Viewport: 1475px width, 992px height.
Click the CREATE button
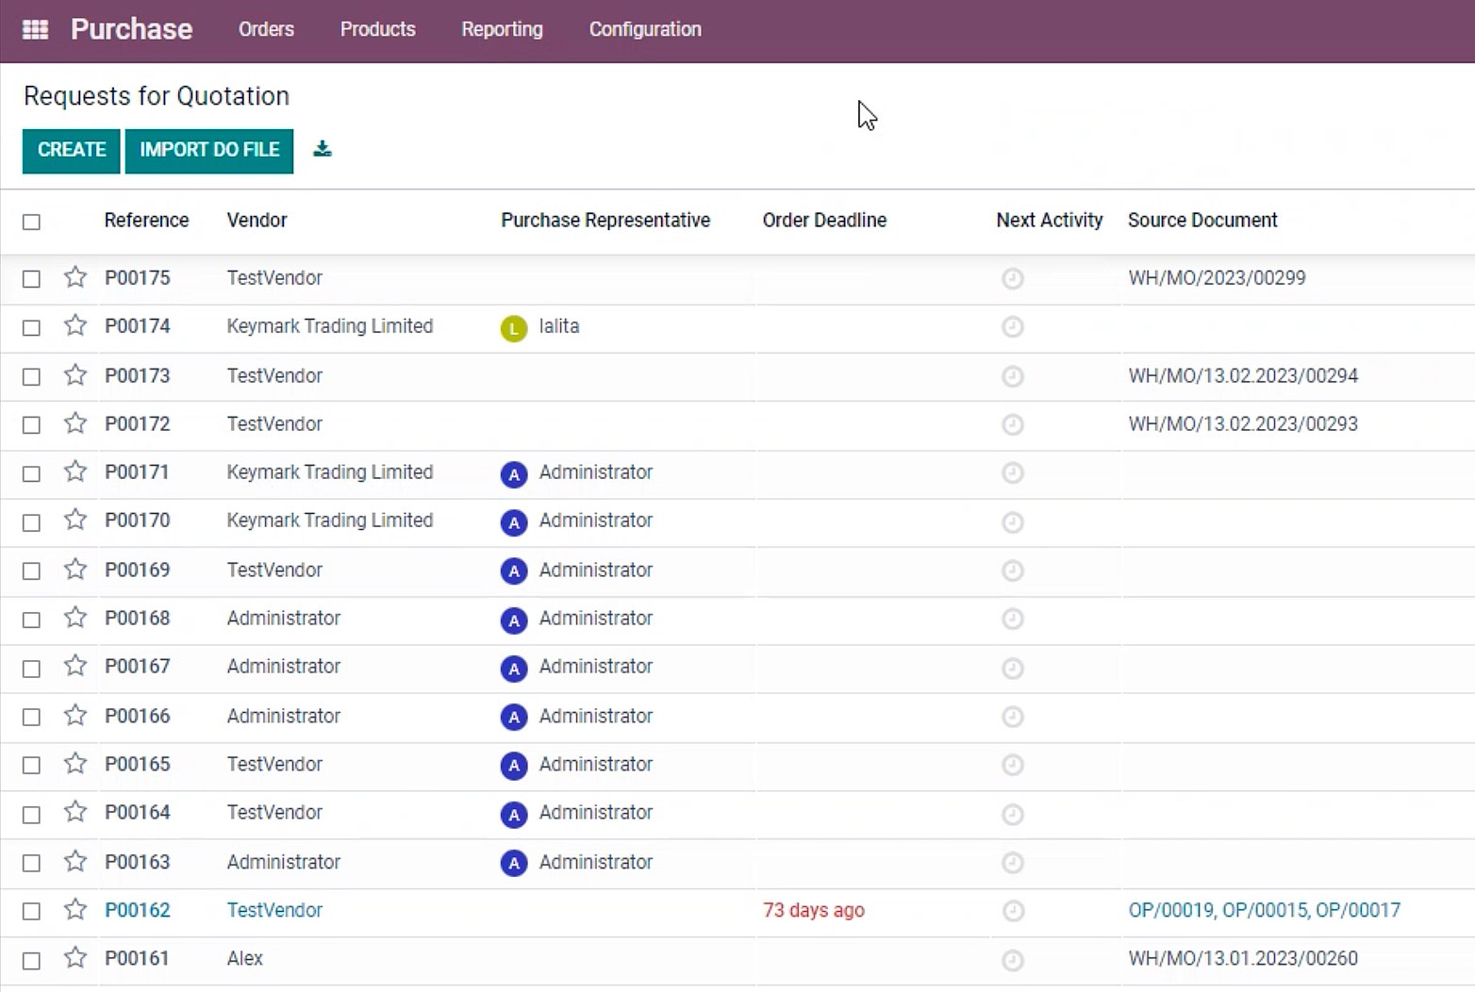click(x=72, y=150)
